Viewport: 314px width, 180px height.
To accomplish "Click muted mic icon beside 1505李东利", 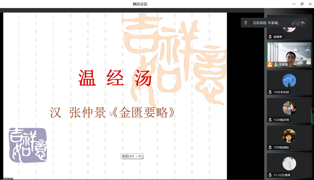I will tap(270, 92).
